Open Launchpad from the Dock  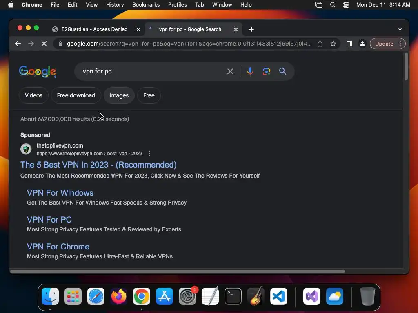coord(73,296)
